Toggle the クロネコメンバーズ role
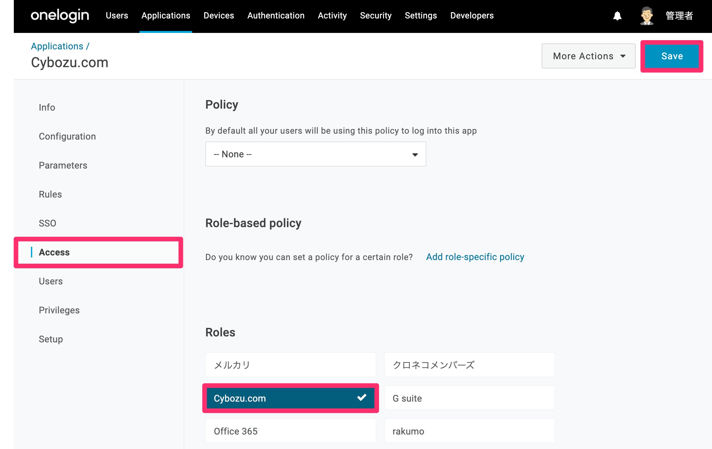 pos(470,365)
